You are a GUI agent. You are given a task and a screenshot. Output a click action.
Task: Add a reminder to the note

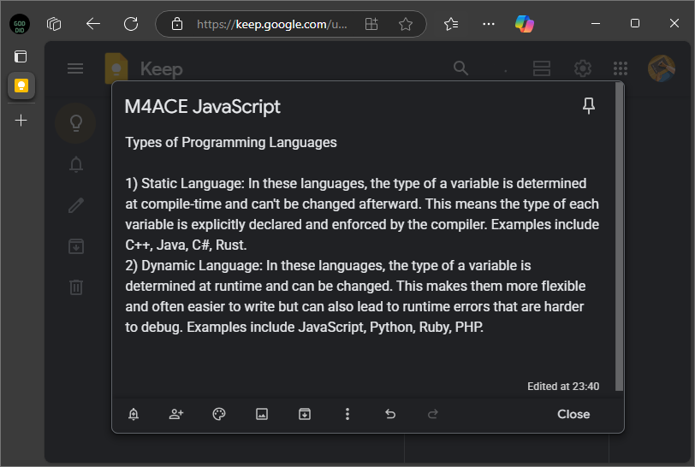click(134, 414)
